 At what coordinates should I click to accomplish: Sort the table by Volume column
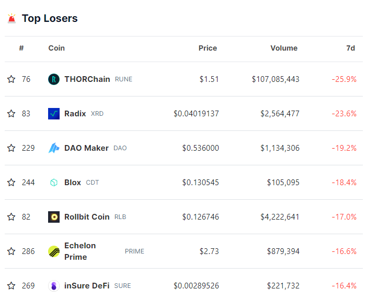pyautogui.click(x=283, y=48)
